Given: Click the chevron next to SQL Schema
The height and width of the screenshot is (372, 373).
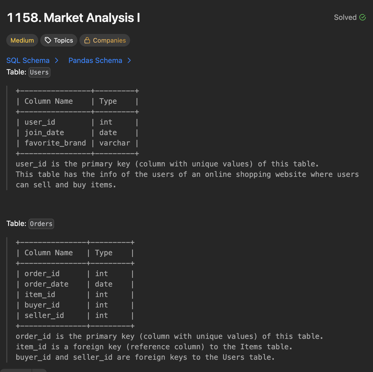Looking at the screenshot, I should click(x=56, y=60).
